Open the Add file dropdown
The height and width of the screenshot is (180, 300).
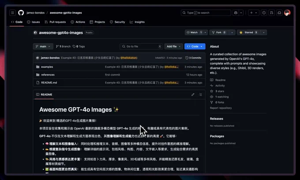pyautogui.click(x=173, y=46)
